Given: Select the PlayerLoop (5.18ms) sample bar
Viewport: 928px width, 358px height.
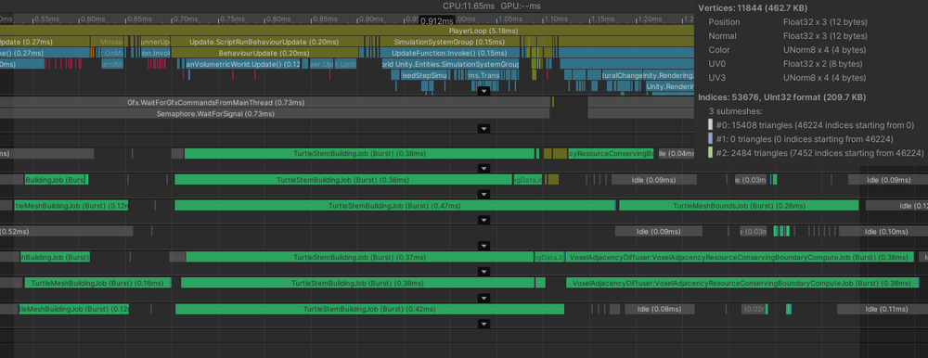Looking at the screenshot, I should point(347,31).
